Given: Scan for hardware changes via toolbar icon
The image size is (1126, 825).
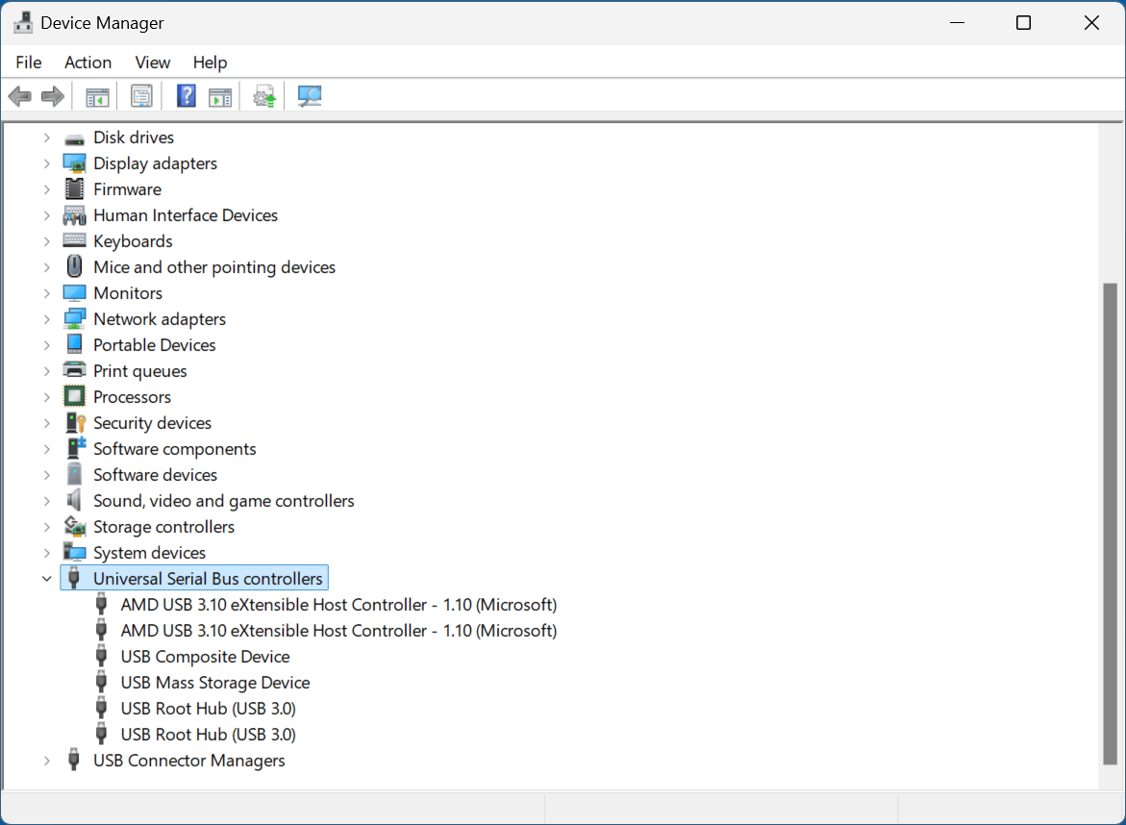Looking at the screenshot, I should coord(309,95).
